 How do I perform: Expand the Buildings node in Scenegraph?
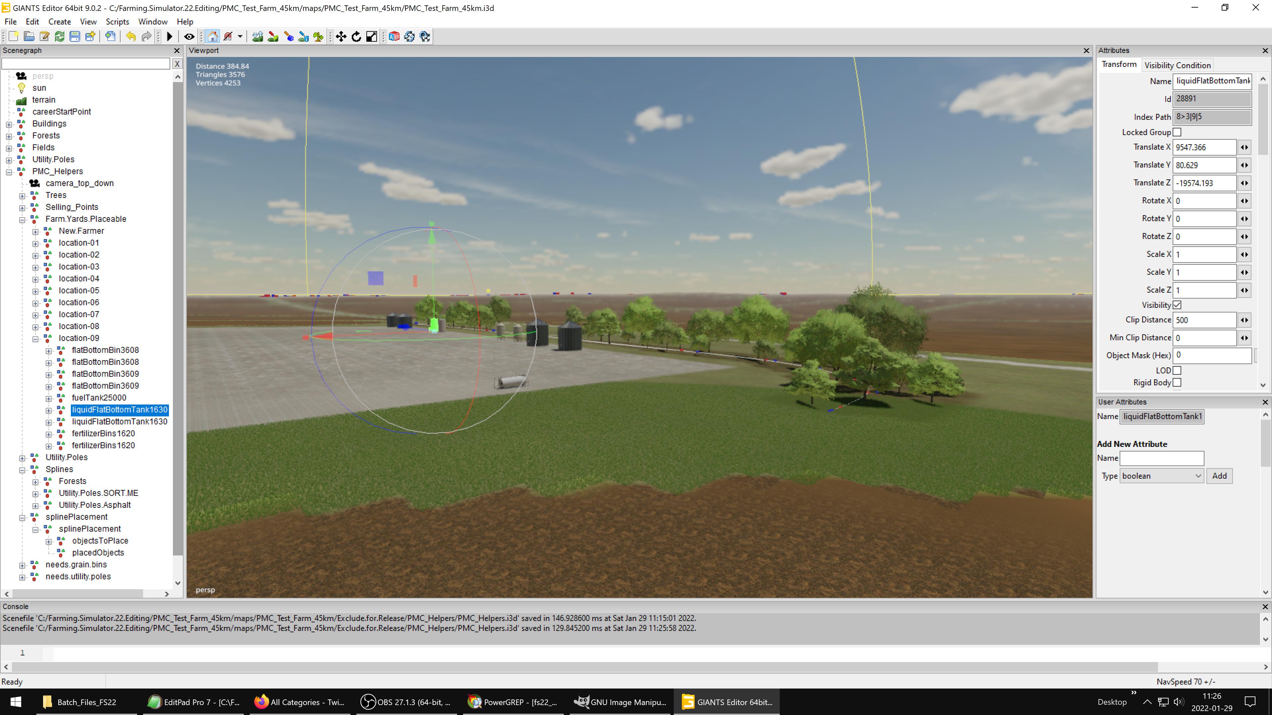pyautogui.click(x=9, y=124)
